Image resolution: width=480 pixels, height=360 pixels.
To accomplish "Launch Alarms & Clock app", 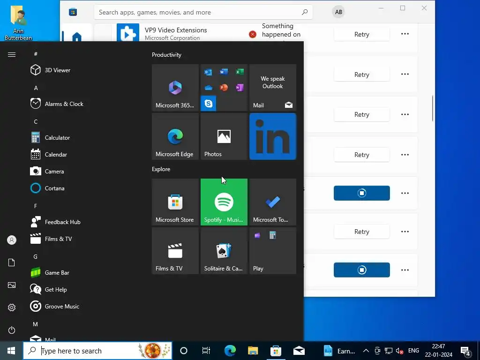I will pyautogui.click(x=57, y=104).
